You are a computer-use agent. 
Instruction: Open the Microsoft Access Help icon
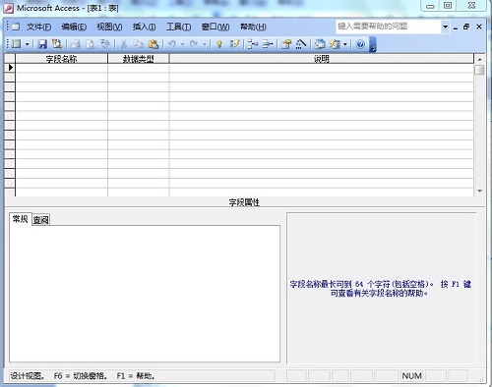coord(360,44)
